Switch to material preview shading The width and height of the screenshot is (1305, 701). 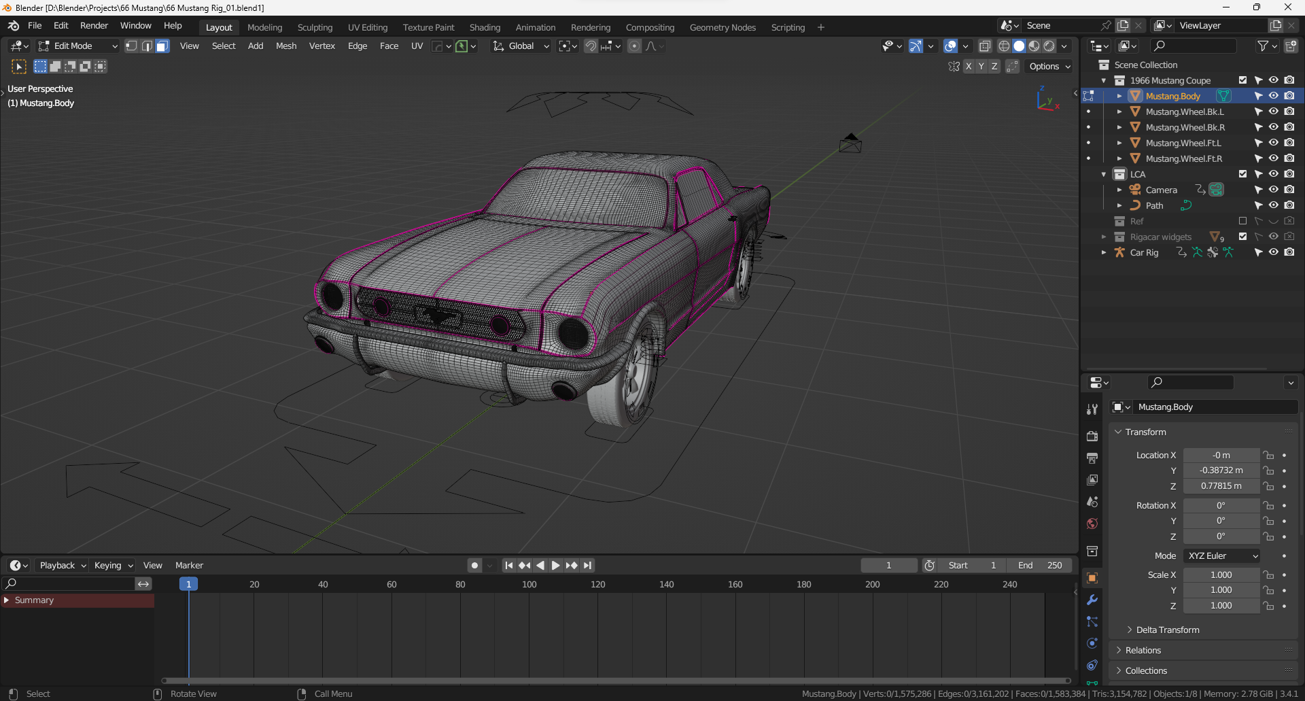coord(1034,46)
